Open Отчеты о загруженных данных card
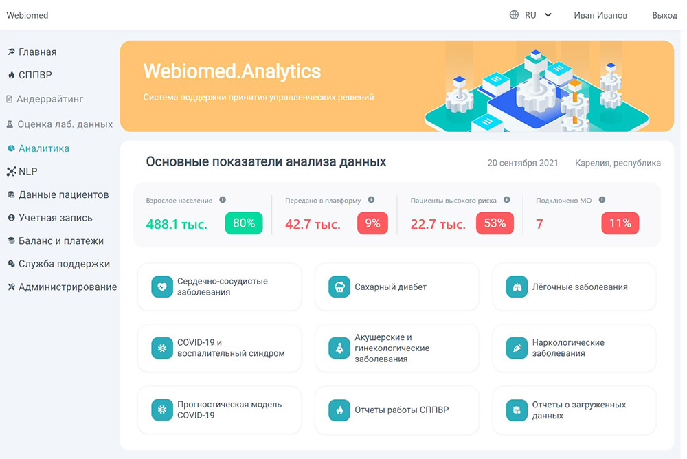Viewport: 687px width, 459px height. click(574, 410)
